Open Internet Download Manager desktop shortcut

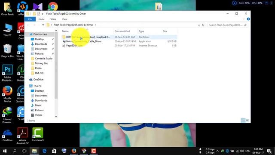coord(7,115)
